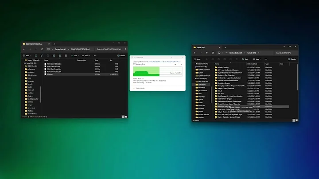The height and width of the screenshot is (179, 319).
Task: Click the copy destination folder link
Action: 172,62
